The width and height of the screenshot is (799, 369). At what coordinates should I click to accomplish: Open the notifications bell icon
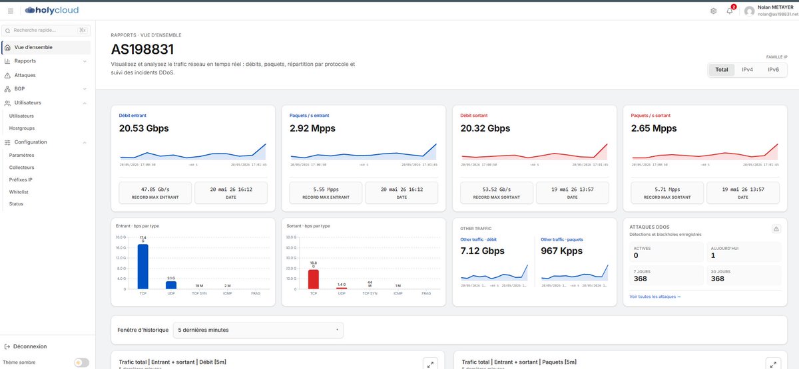pyautogui.click(x=730, y=11)
